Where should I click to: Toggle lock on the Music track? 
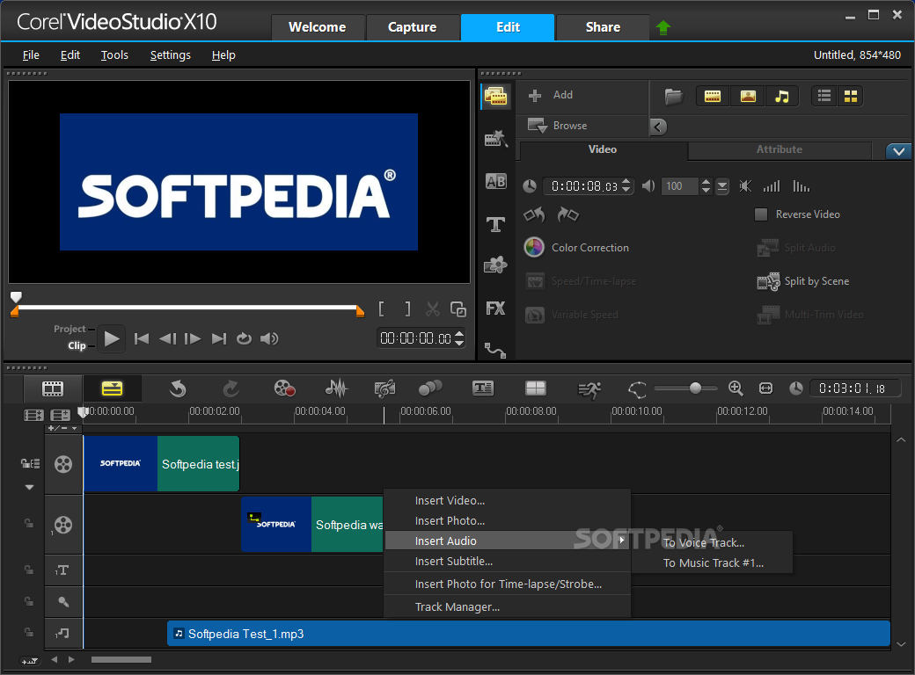click(28, 632)
